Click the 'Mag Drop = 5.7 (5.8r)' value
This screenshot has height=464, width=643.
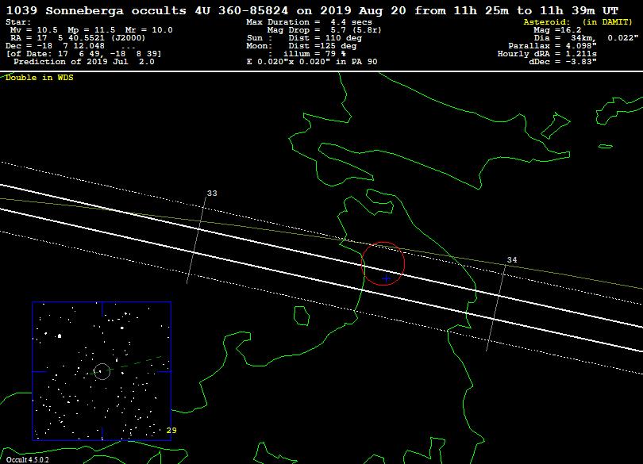tap(324, 30)
